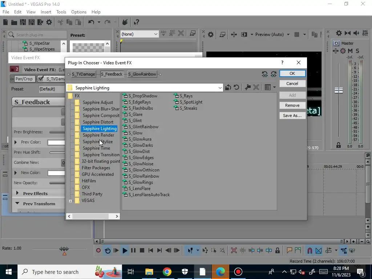Click the Open folder icon in toolbar

pyautogui.click(x=14, y=22)
